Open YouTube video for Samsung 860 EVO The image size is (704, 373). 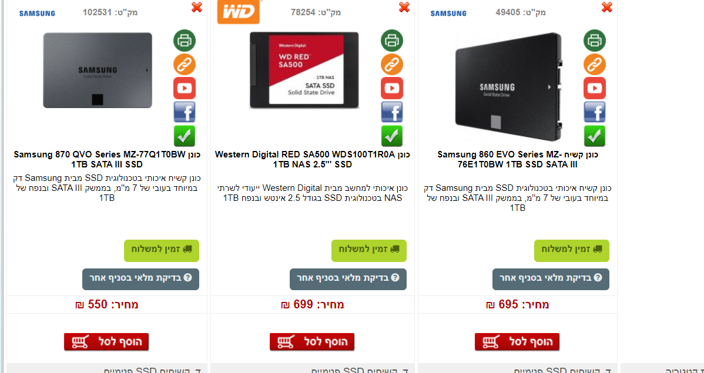[x=595, y=88]
